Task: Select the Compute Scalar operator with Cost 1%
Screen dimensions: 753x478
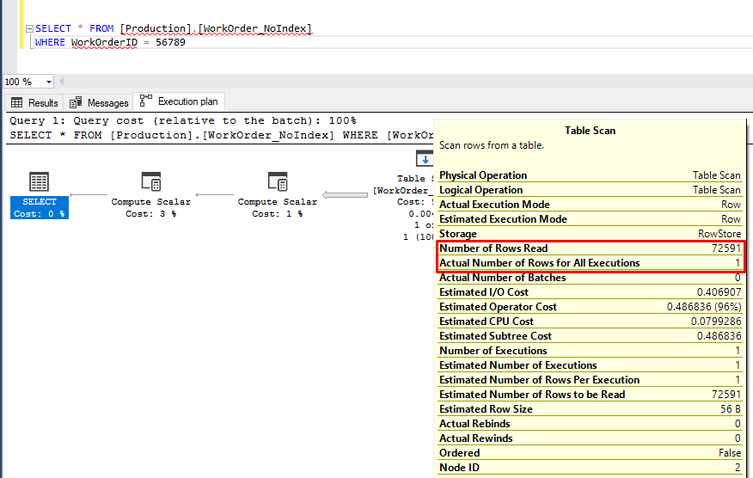Action: [x=277, y=195]
